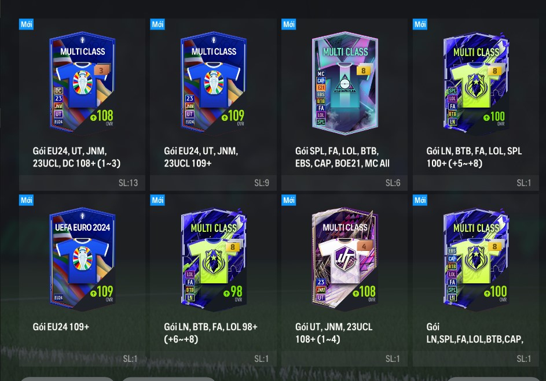Viewport: 546px width, 381px height.
Task: Click pack title 'Gói SPL, FA, LOL, BTB, EBS, CAP, BOE21, MC All'
Action: (x=342, y=157)
